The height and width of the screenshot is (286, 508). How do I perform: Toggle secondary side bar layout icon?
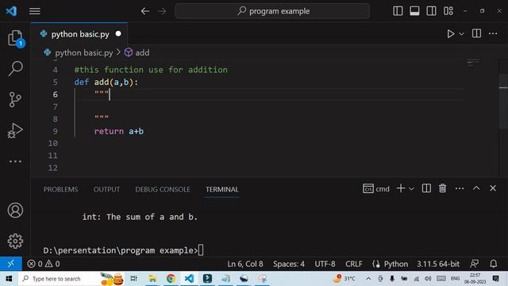pyautogui.click(x=431, y=11)
